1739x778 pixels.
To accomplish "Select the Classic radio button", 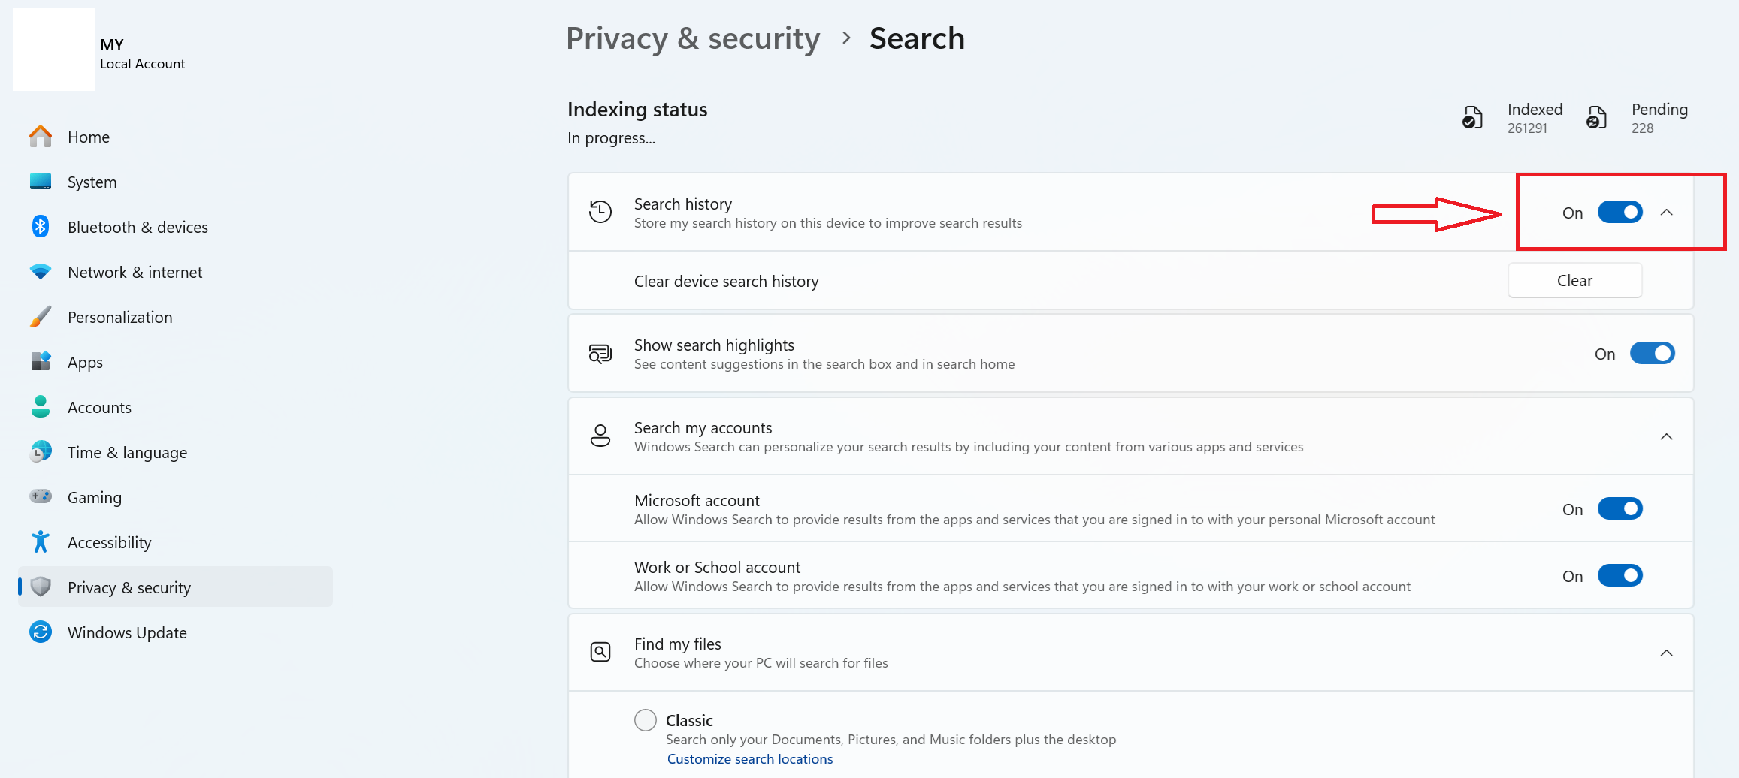I will 646,720.
